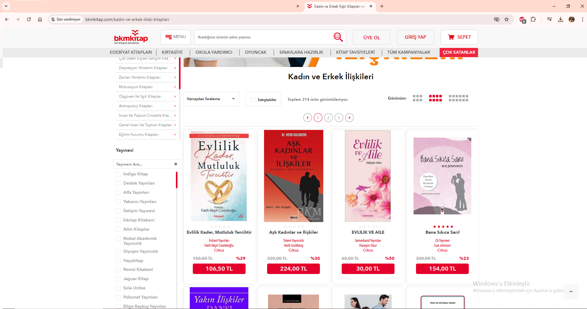Open EDEBİYAT KİTAPLARI menu

131,52
